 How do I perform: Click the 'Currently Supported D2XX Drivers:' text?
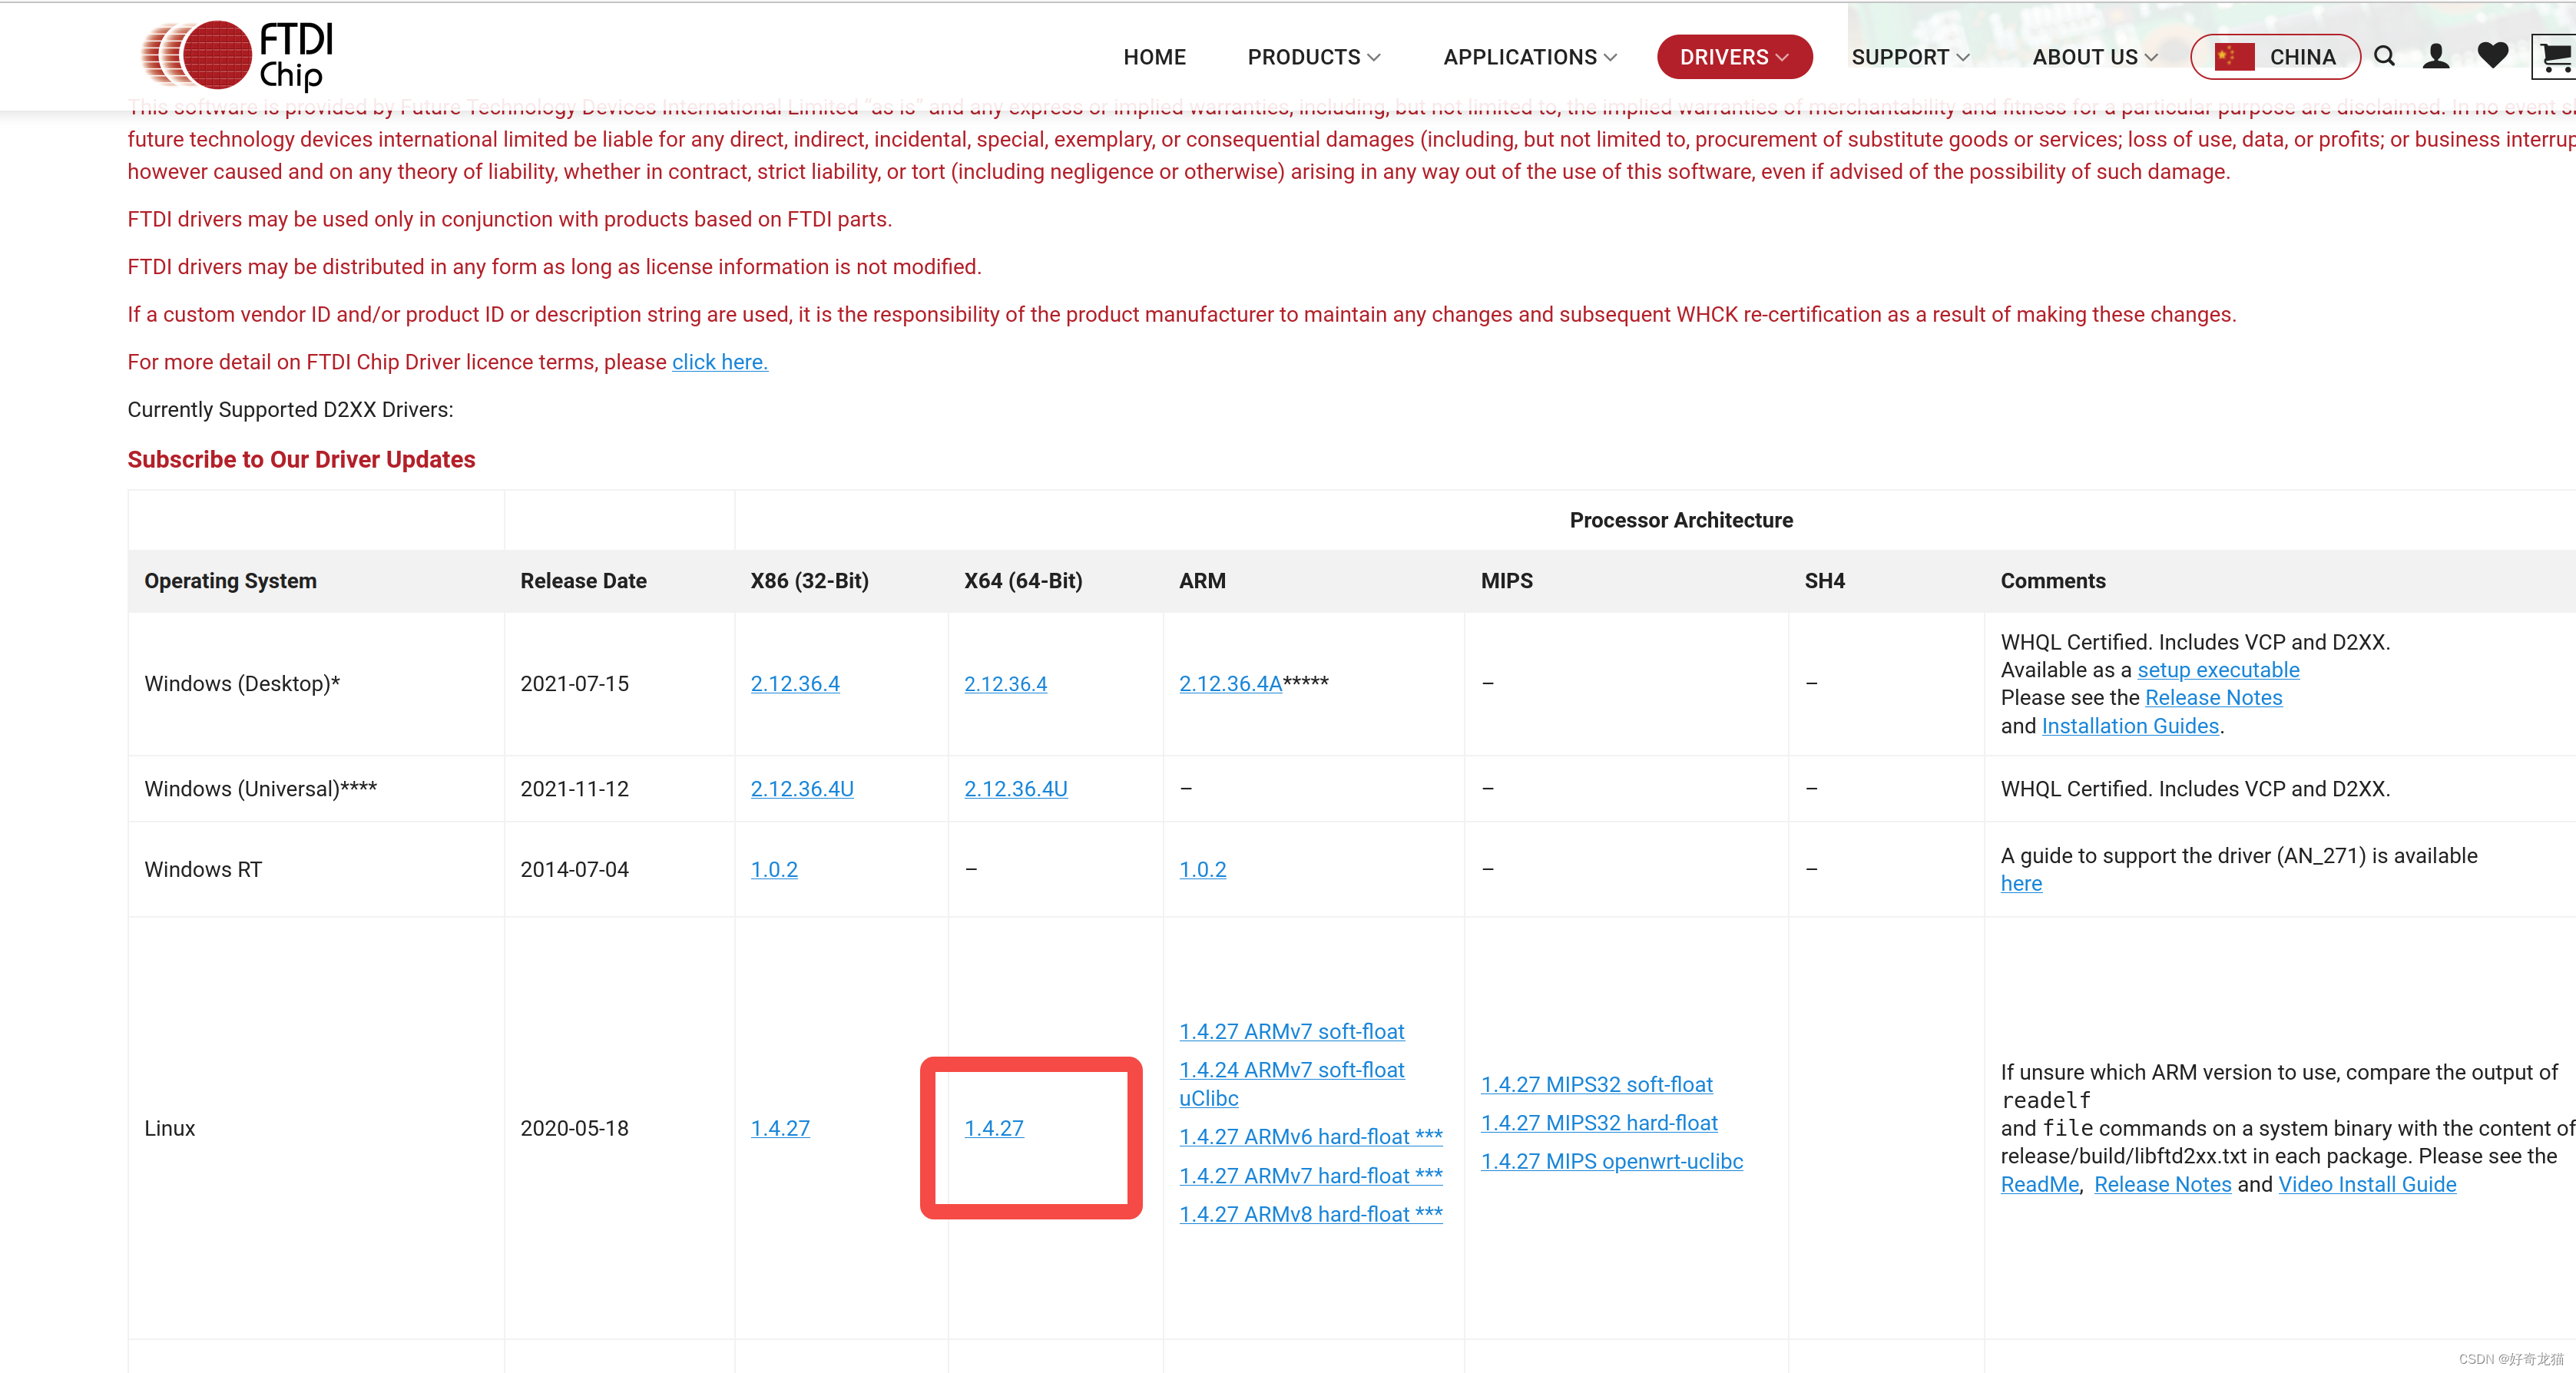[x=290, y=410]
